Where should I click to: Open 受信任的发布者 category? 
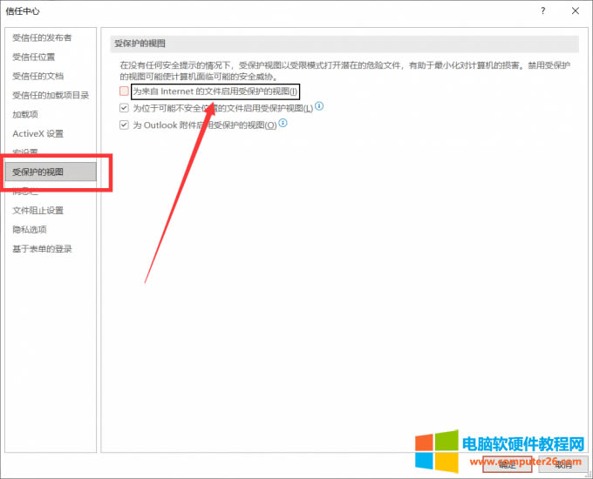click(42, 37)
